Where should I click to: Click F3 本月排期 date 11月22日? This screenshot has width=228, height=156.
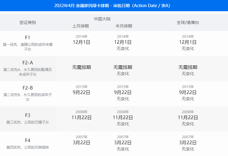coord(123,118)
